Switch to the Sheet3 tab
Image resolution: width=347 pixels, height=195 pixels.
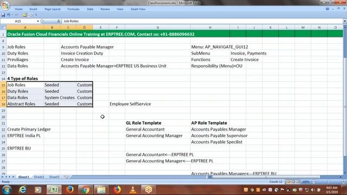click(54, 177)
